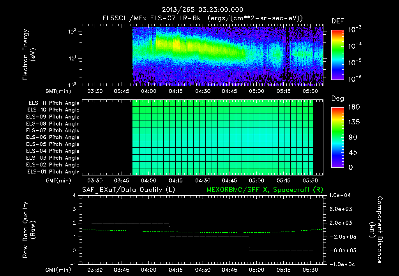Click the 03:45 tick under the pitch angle panel

122,181
